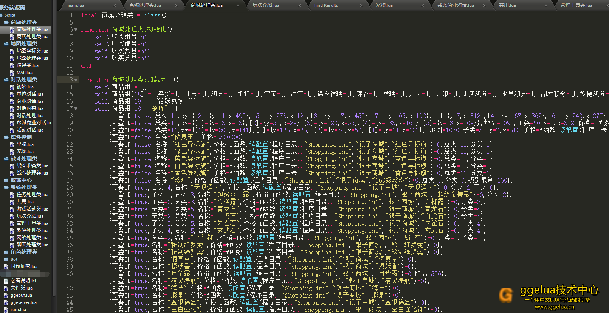The width and height of the screenshot is (609, 313).
Task: Click file icon of 网络处理类.lua
Action: tap(12, 238)
